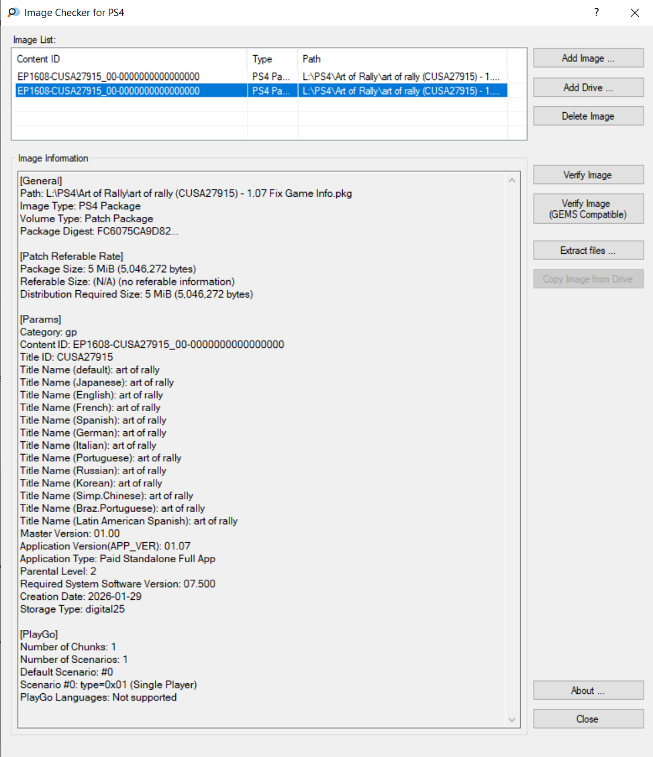Click the 'Number of Chunks: 1' line
653x757 pixels.
click(68, 646)
